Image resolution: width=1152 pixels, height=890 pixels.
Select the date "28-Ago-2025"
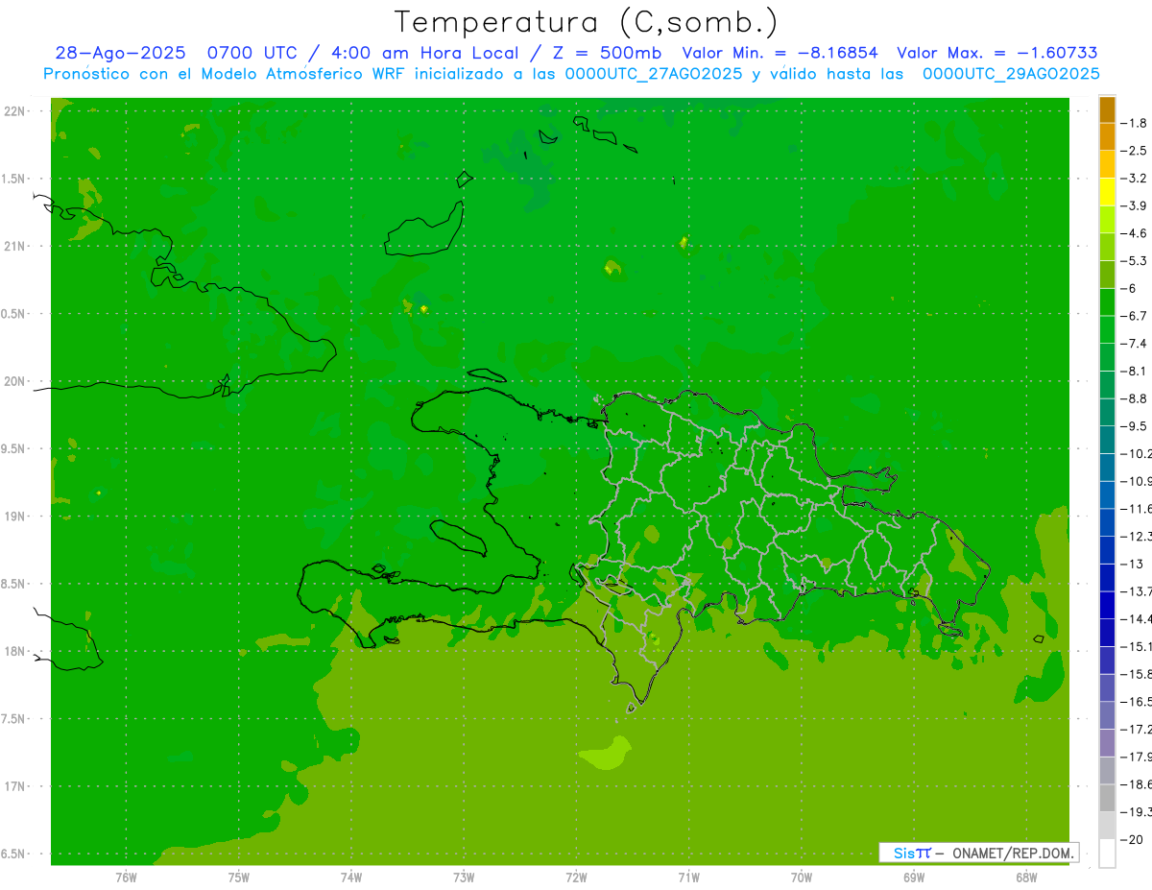[x=120, y=53]
